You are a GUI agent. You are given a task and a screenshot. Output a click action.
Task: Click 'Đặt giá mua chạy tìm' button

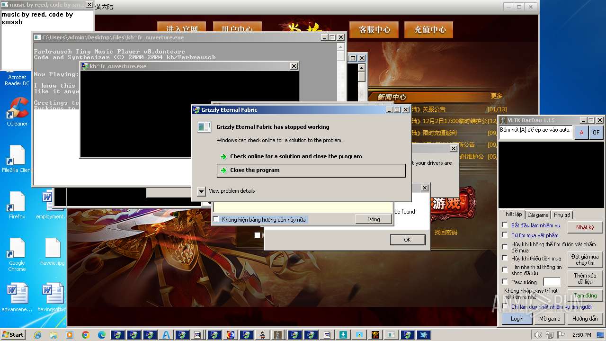(x=585, y=260)
